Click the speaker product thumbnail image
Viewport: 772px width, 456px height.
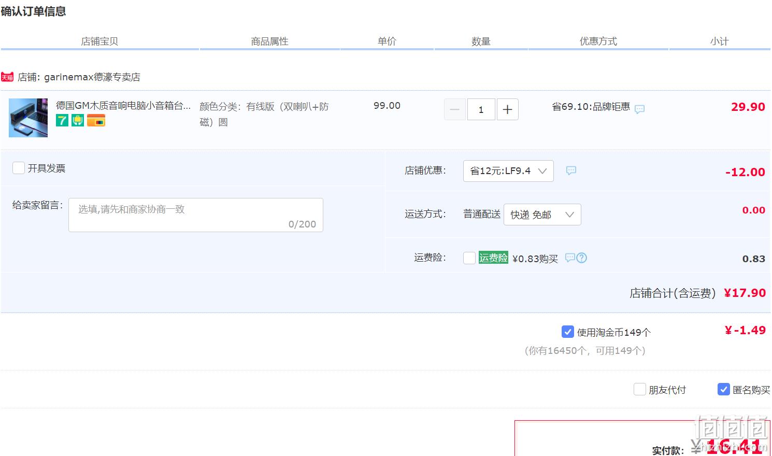click(28, 118)
